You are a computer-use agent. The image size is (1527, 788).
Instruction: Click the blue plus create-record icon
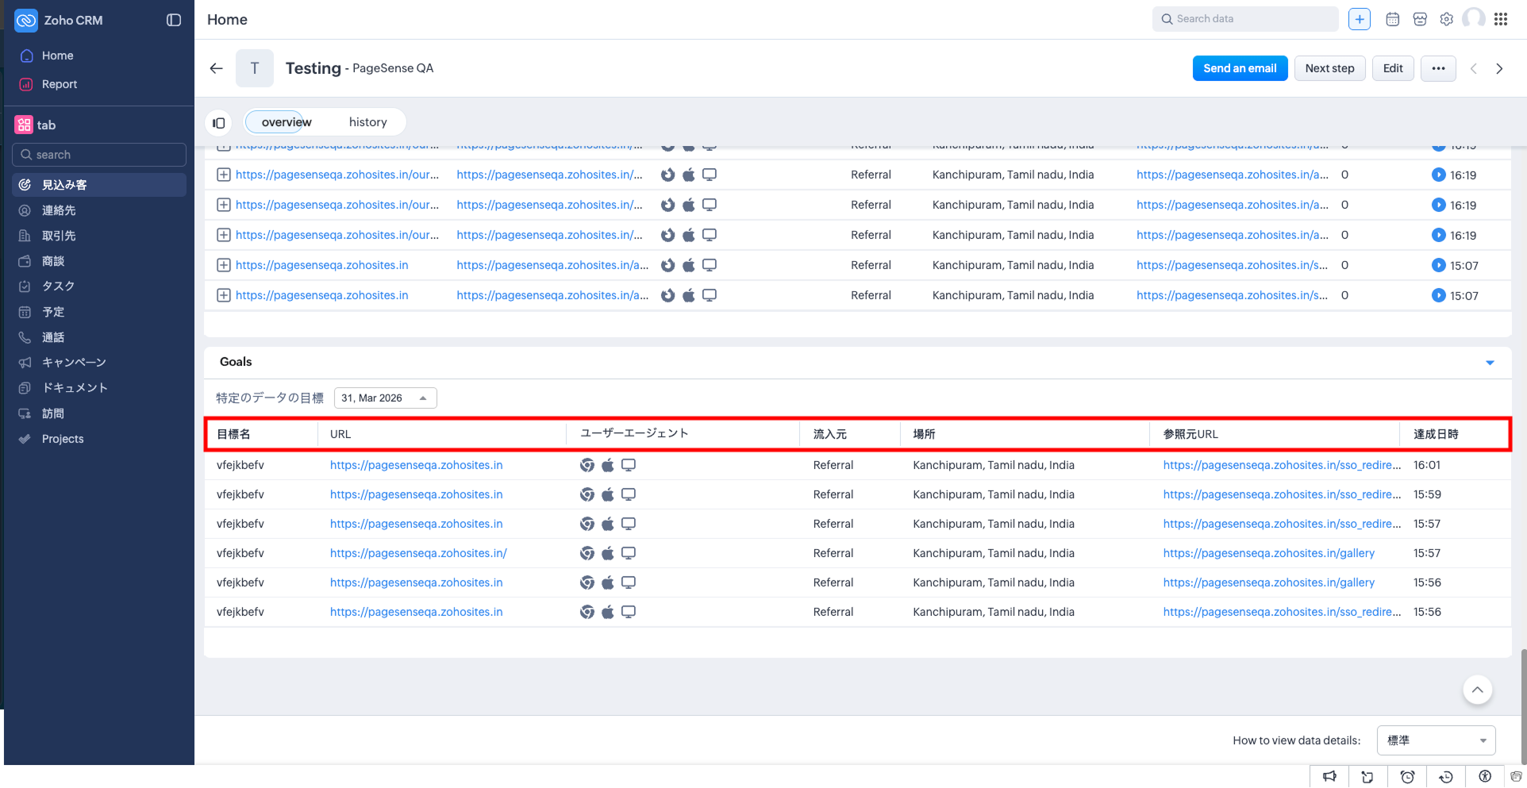1359,19
